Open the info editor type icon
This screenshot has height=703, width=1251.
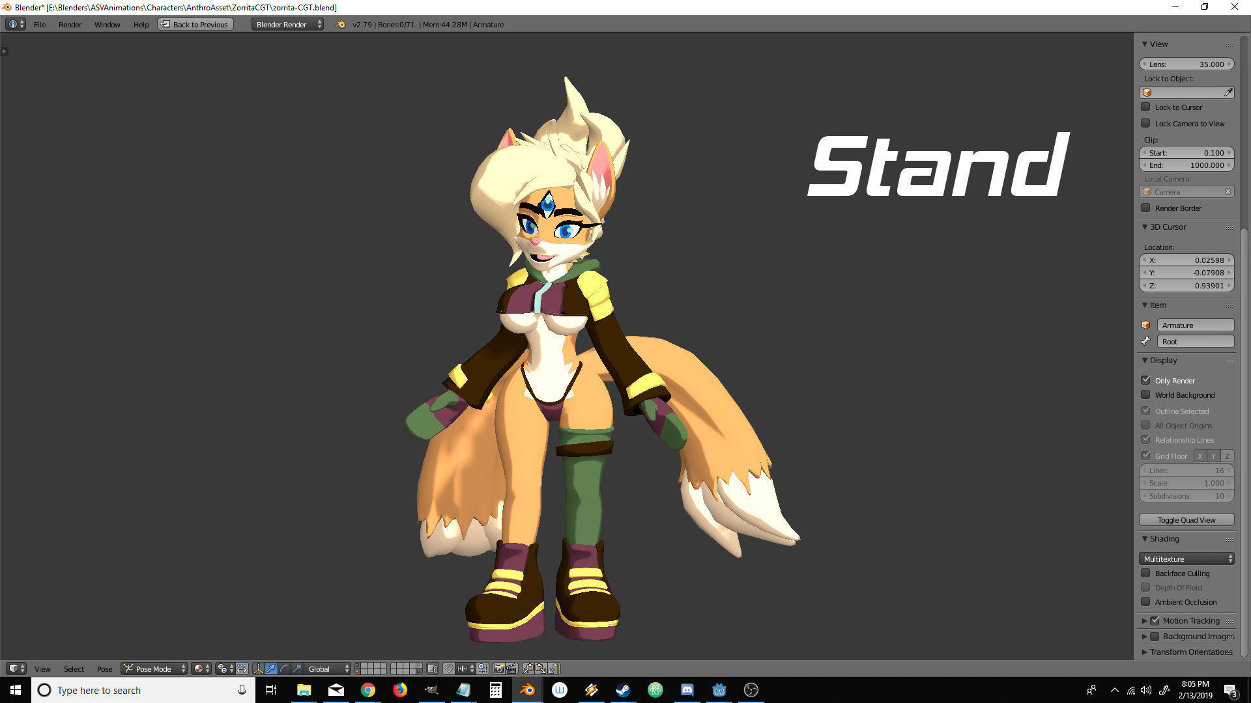(16, 24)
